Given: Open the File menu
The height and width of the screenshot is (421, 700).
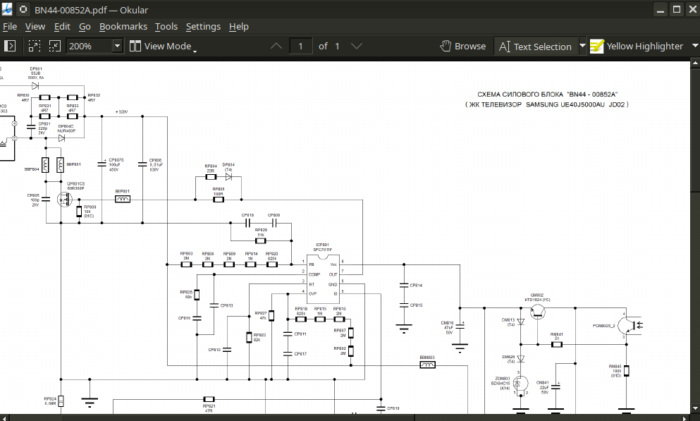Looking at the screenshot, I should pos(10,26).
